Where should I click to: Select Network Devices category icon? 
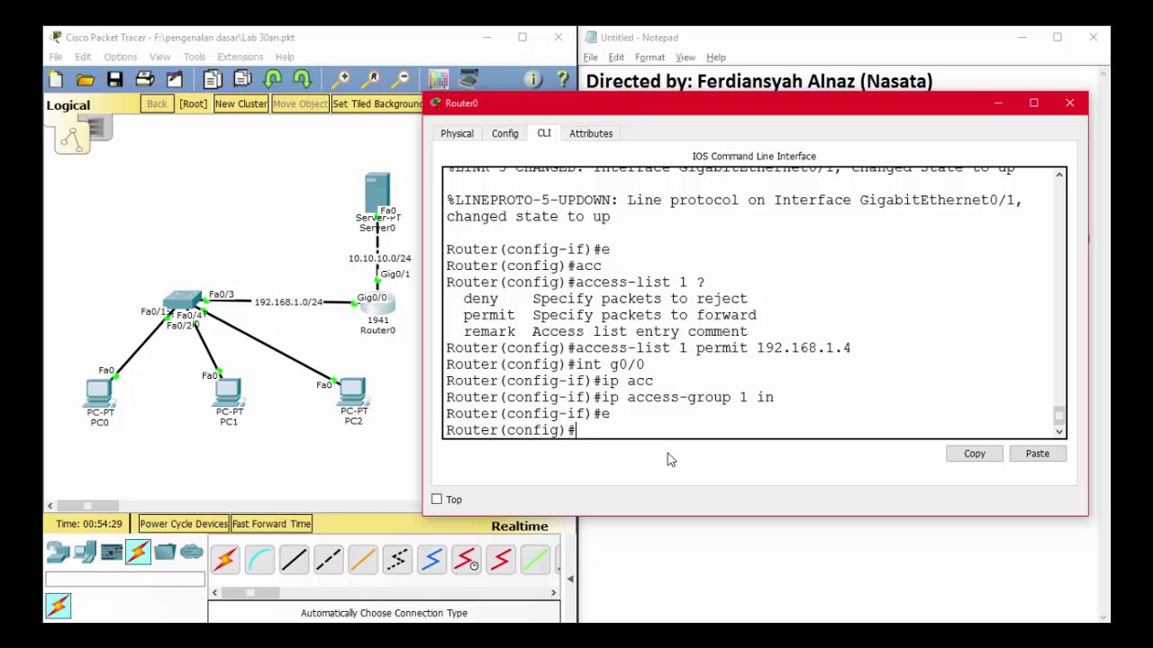click(x=58, y=552)
